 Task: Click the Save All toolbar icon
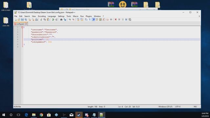(26, 20)
